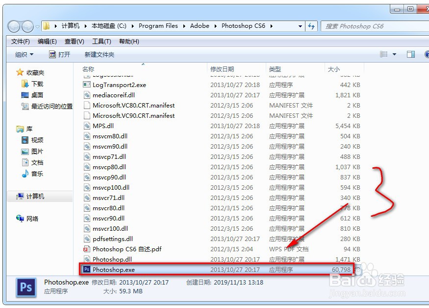
Task: Select the file name msvcr90.dll
Action: click(109, 218)
